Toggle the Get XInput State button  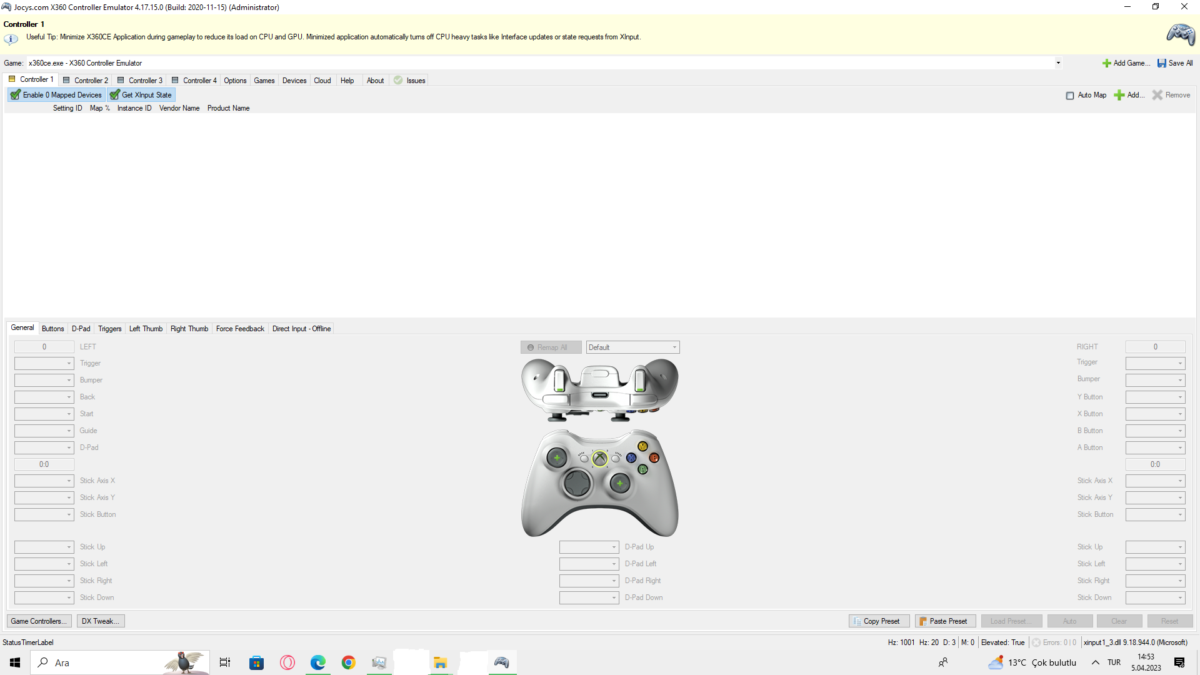[141, 95]
